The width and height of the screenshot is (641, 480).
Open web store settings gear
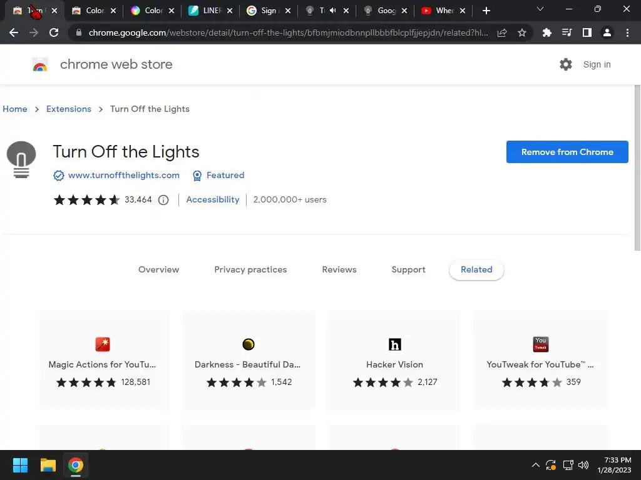tap(566, 64)
